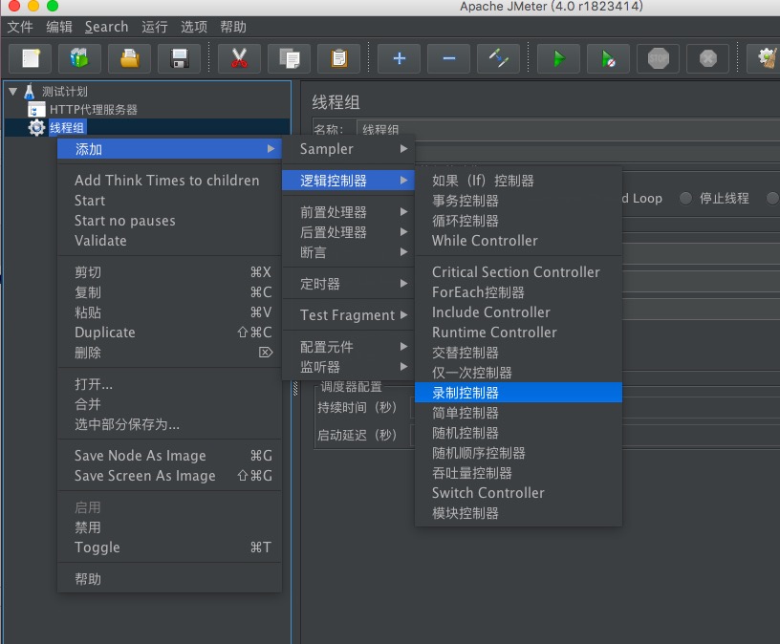Image resolution: width=780 pixels, height=644 pixels.
Task: Select the HTTP代理服务器 tree node icon
Action: coord(36,110)
